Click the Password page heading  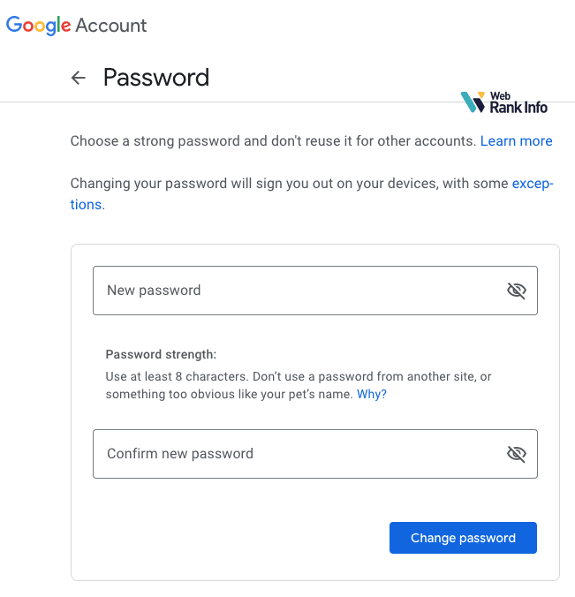click(156, 78)
